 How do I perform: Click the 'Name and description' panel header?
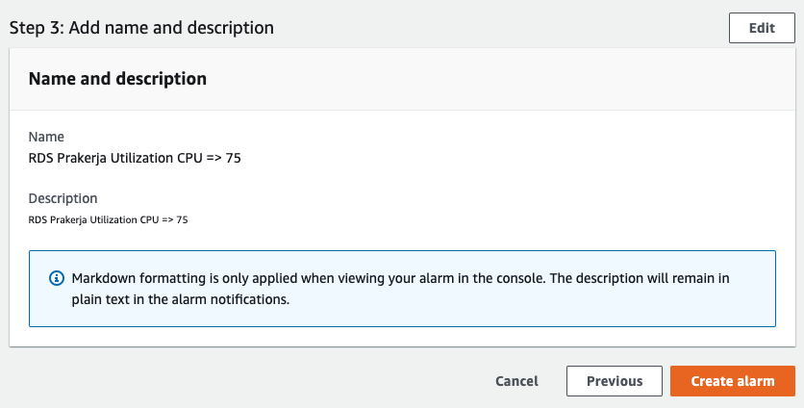pos(117,79)
